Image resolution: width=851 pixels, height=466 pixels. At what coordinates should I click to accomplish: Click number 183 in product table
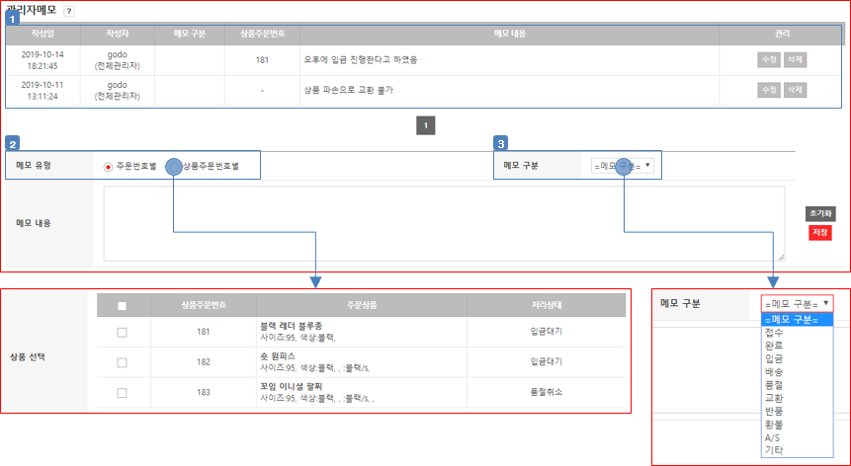[204, 392]
